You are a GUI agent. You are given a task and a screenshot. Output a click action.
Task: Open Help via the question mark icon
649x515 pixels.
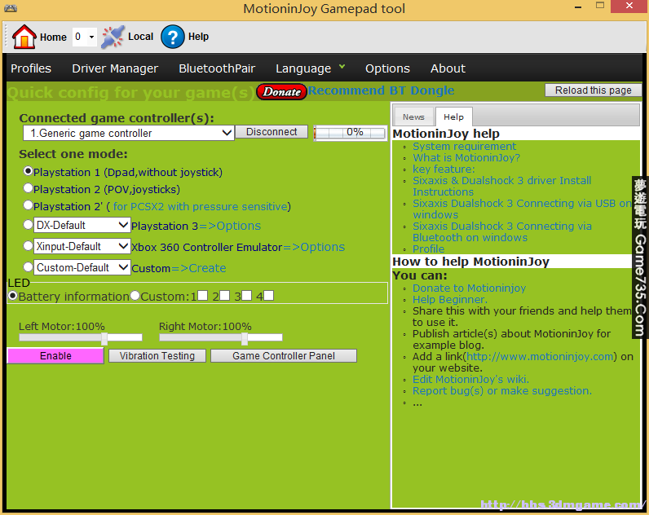tap(173, 37)
